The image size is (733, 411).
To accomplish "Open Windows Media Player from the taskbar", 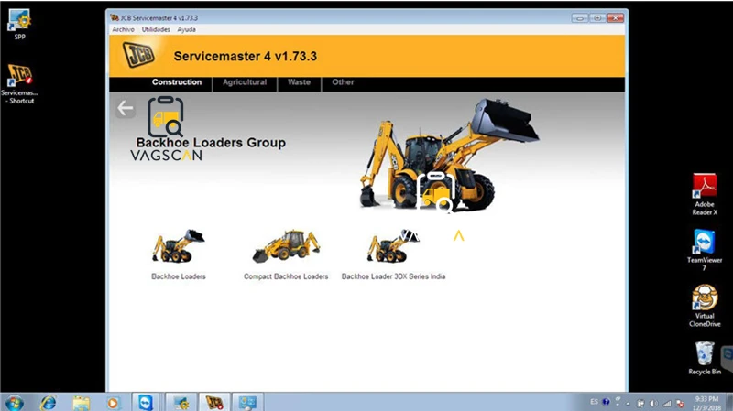I will (x=113, y=402).
